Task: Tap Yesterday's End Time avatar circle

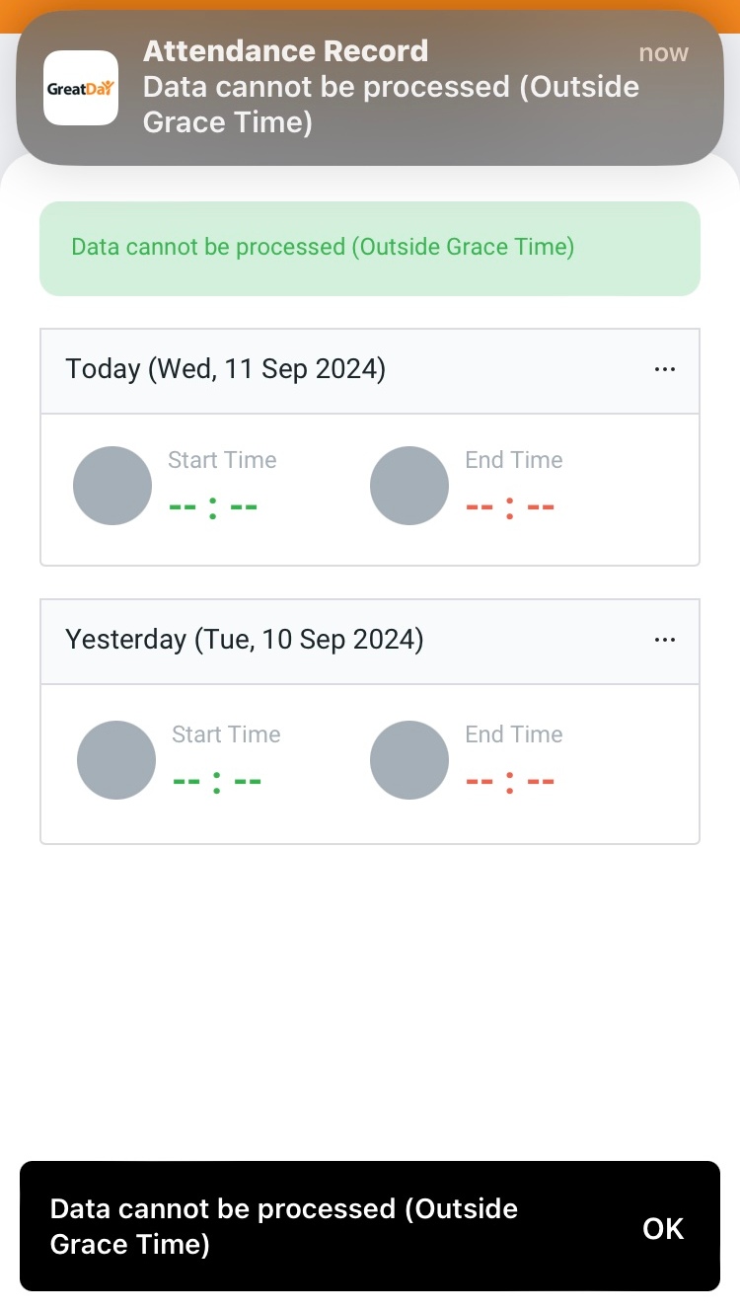Action: [409, 760]
